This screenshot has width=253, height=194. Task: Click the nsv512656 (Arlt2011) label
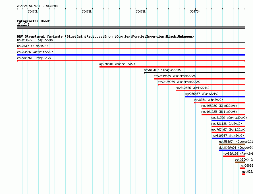pos(192,88)
